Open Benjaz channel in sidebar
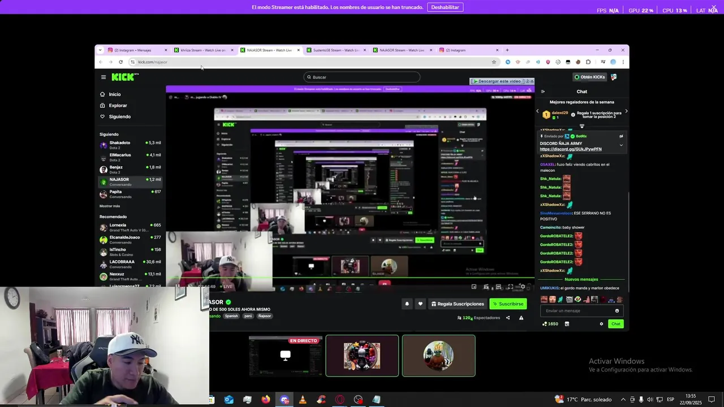Image resolution: width=724 pixels, height=407 pixels. coord(130,170)
